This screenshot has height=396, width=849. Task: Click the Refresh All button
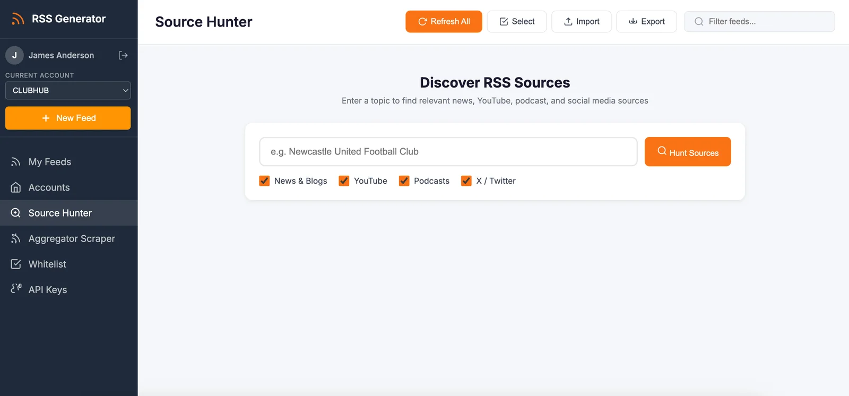[444, 22]
